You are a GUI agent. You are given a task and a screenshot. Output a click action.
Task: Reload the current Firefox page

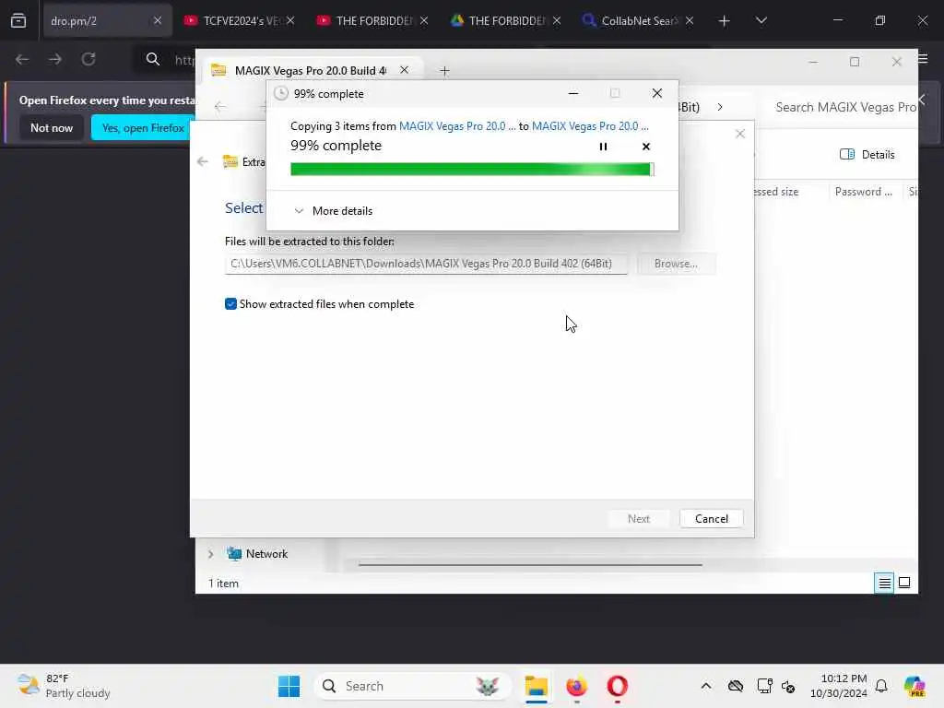click(x=88, y=59)
